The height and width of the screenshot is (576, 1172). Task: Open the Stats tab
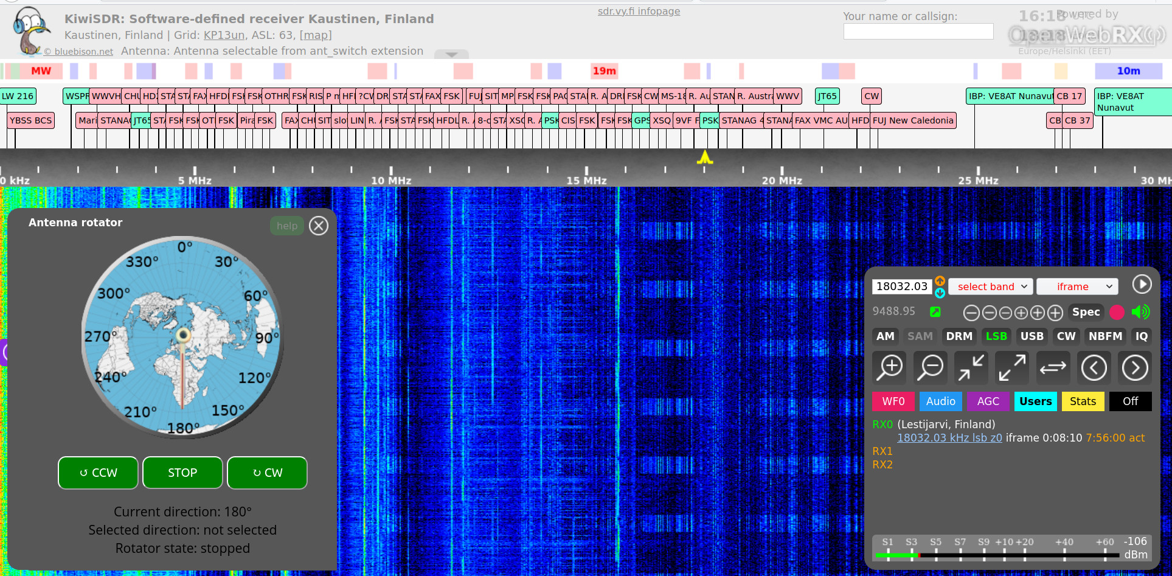click(x=1083, y=401)
